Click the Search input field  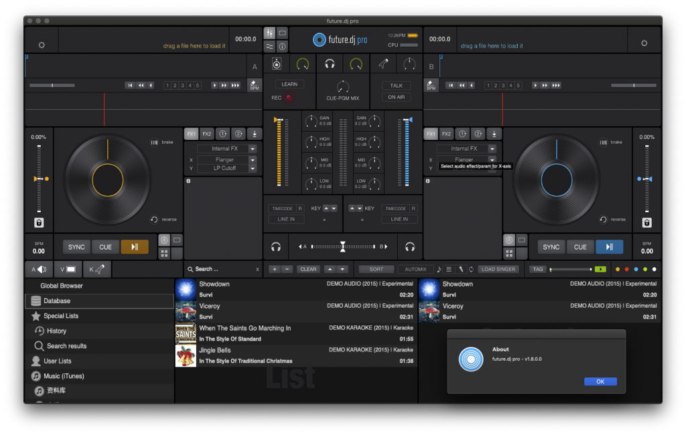(x=223, y=269)
